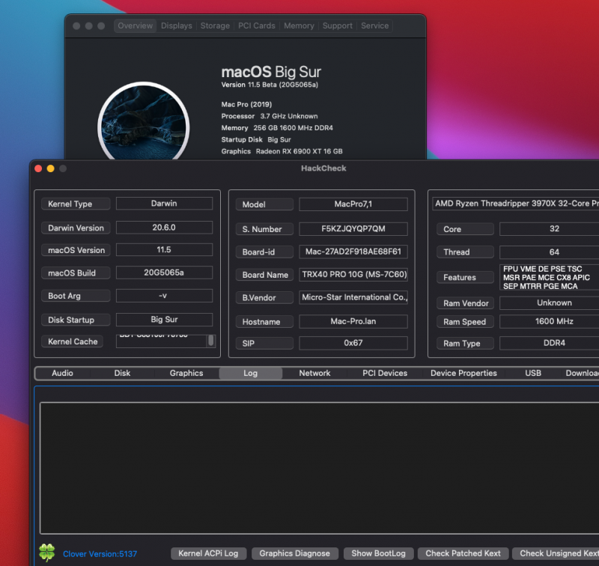Open the Audio tab

point(62,373)
